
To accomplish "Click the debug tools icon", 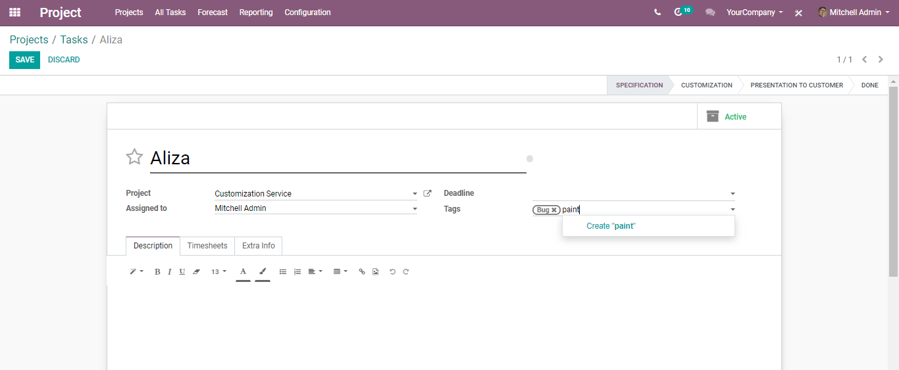I will tap(798, 12).
